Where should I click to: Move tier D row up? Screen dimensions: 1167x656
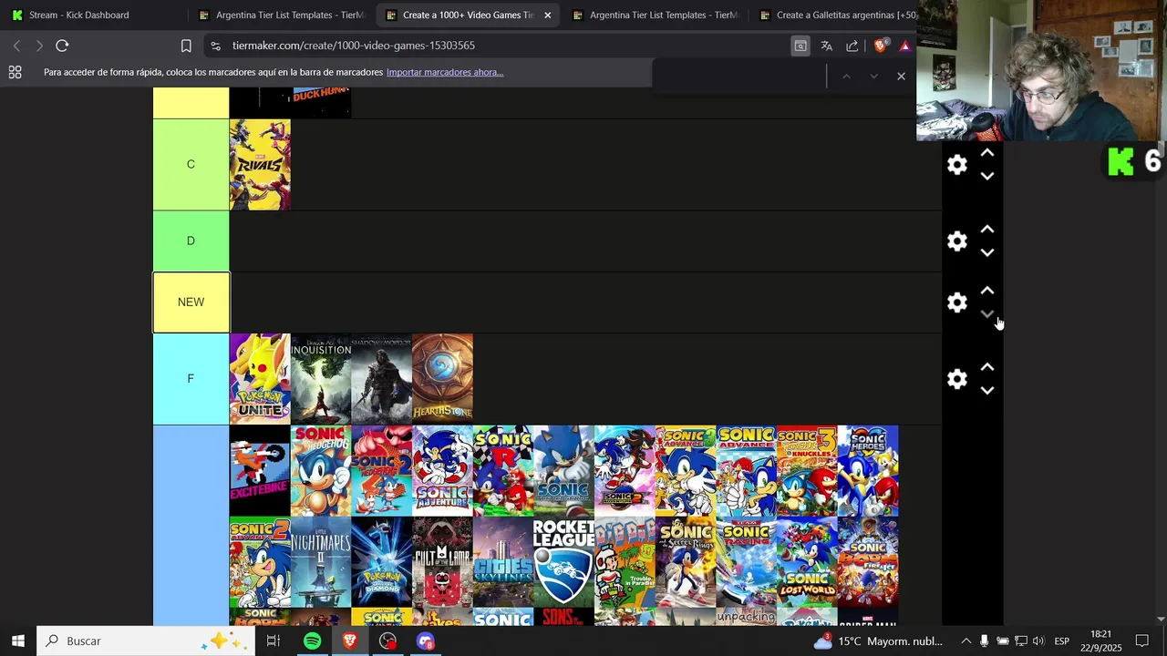[987, 230]
